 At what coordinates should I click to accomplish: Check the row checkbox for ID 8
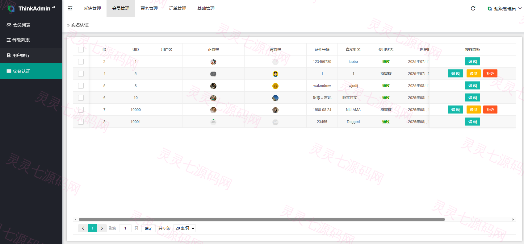pyautogui.click(x=81, y=122)
